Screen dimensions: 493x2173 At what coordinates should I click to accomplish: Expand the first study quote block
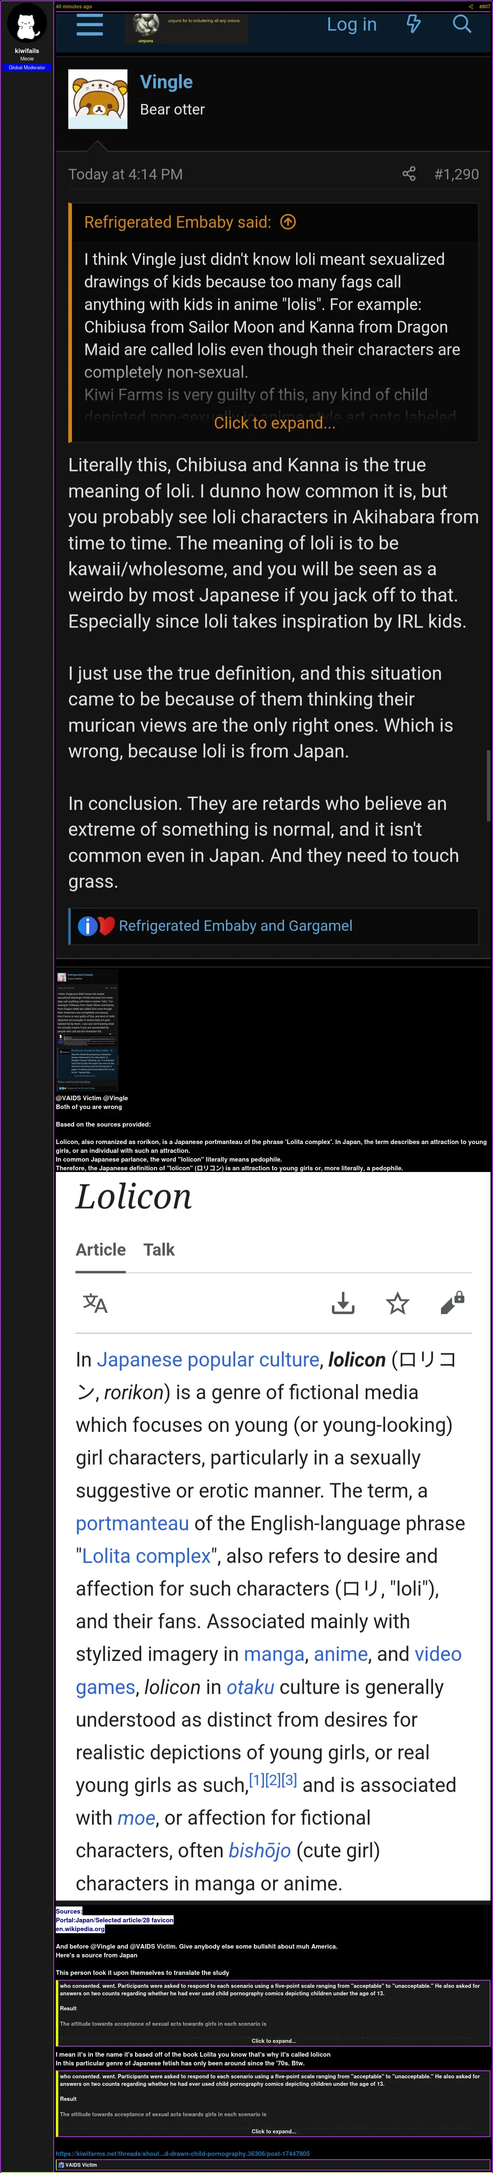[x=274, y=2040]
